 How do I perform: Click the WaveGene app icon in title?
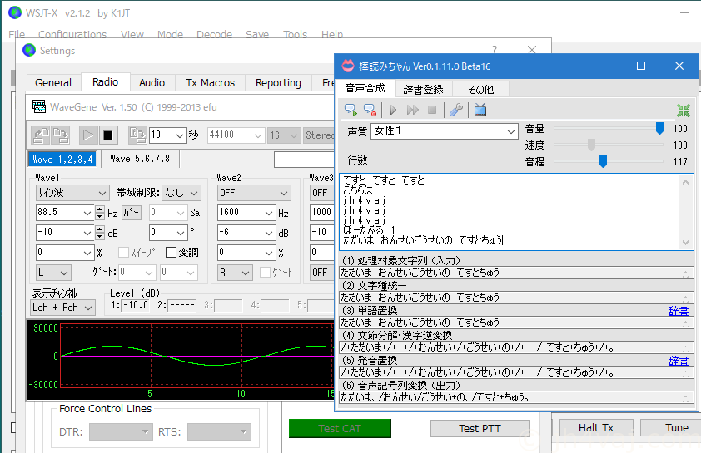point(39,106)
